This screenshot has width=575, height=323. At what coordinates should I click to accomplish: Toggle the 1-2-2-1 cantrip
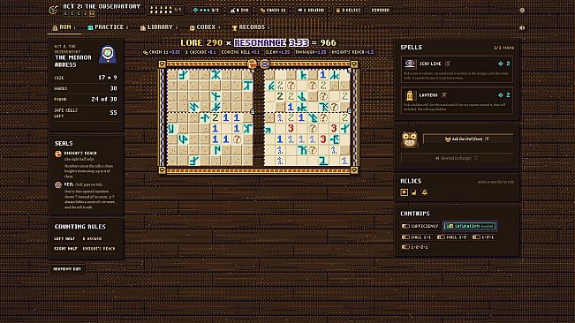[x=415, y=247]
